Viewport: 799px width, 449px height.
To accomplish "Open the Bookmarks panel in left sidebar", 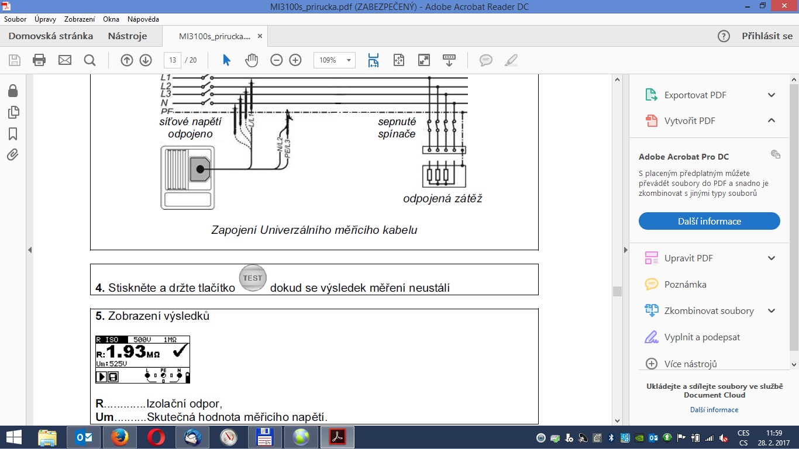I will pos(12,134).
